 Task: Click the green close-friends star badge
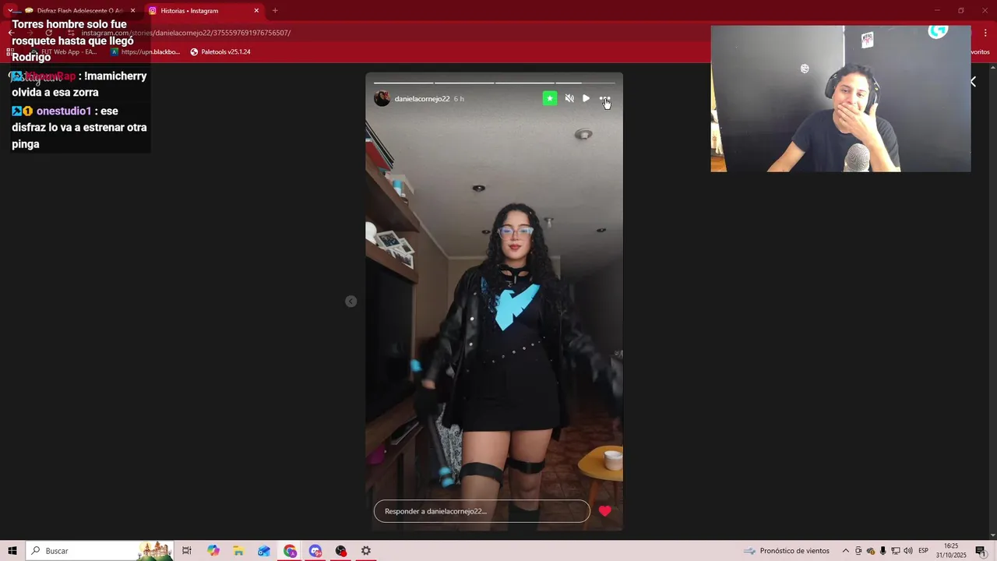pos(550,98)
